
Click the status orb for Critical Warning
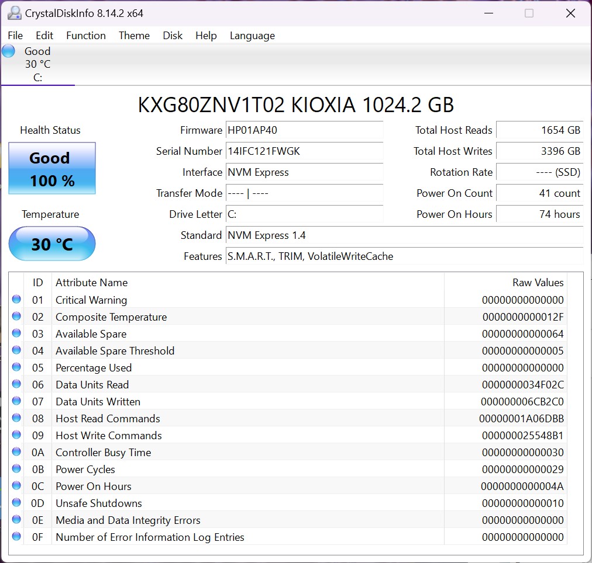[16, 300]
